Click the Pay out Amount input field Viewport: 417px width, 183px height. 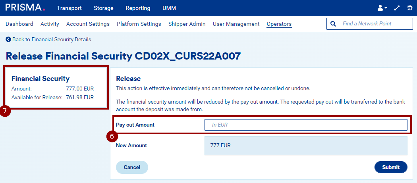306,125
